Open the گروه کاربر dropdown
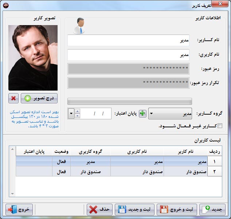 click(170, 114)
